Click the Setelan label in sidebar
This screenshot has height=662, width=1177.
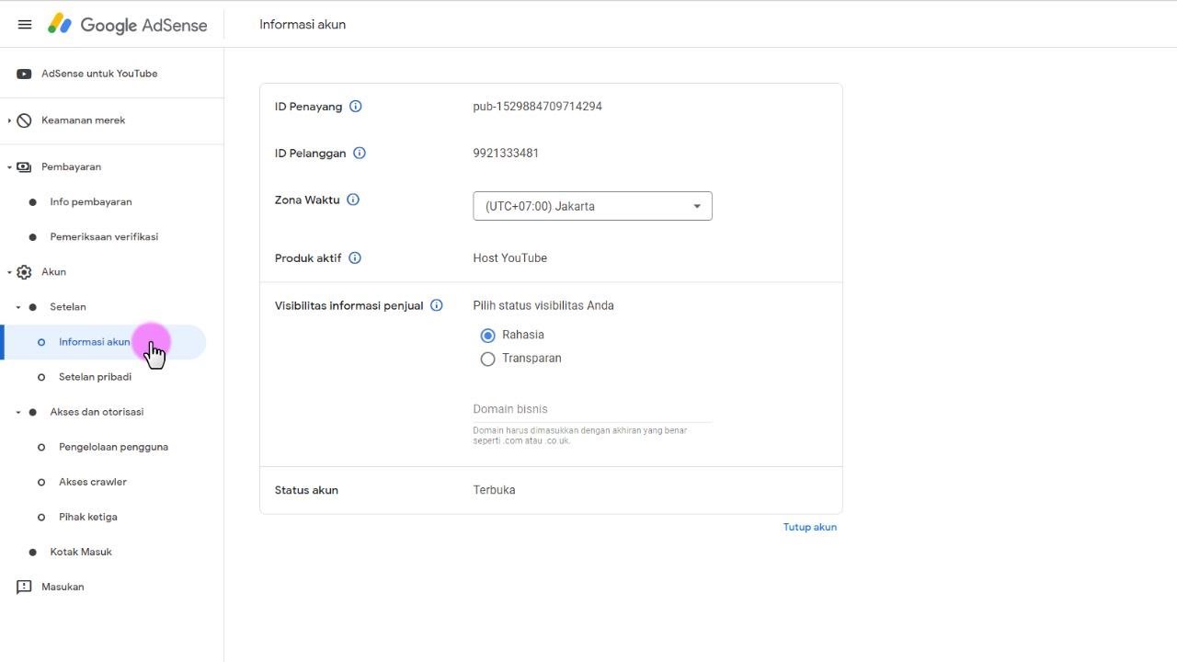68,307
